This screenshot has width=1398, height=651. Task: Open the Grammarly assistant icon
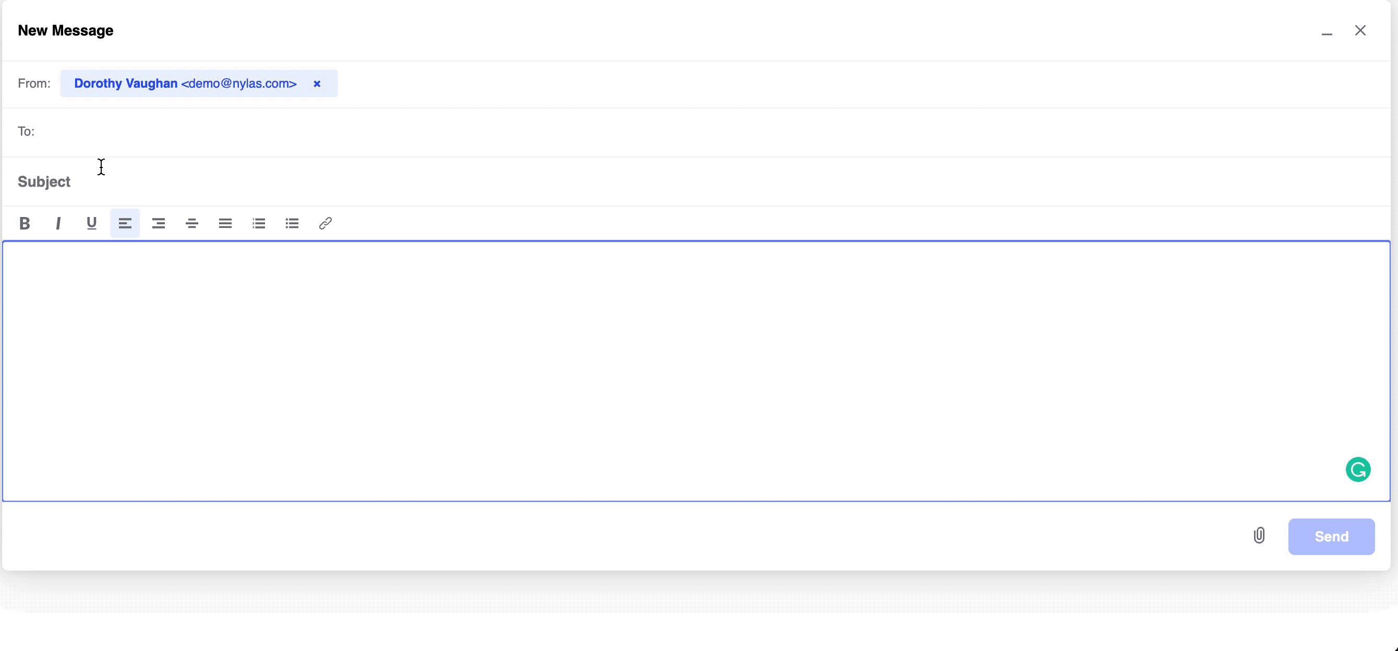point(1358,469)
